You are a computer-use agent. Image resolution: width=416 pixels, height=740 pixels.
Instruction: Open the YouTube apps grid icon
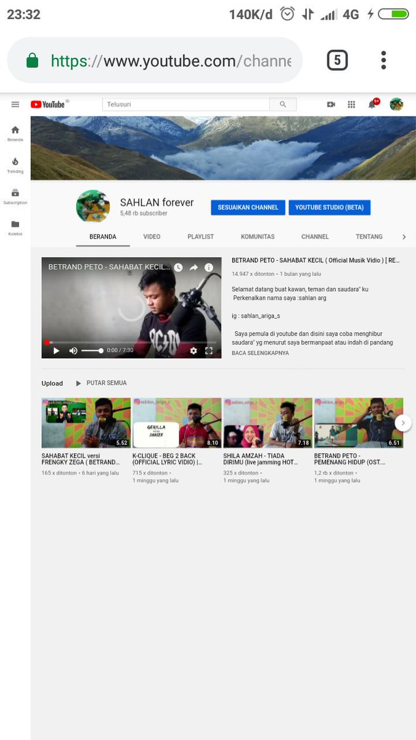351,105
